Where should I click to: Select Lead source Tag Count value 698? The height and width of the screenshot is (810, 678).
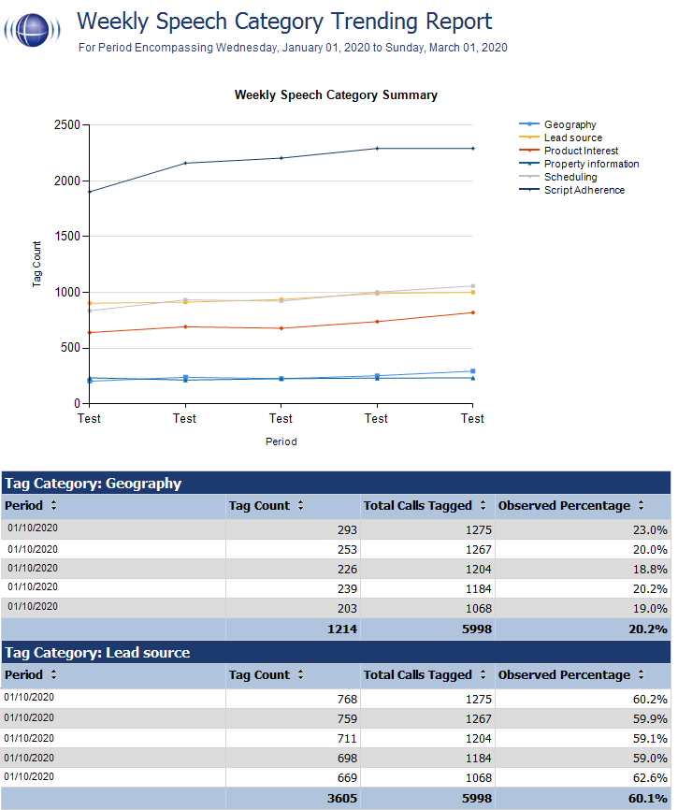pyautogui.click(x=347, y=759)
